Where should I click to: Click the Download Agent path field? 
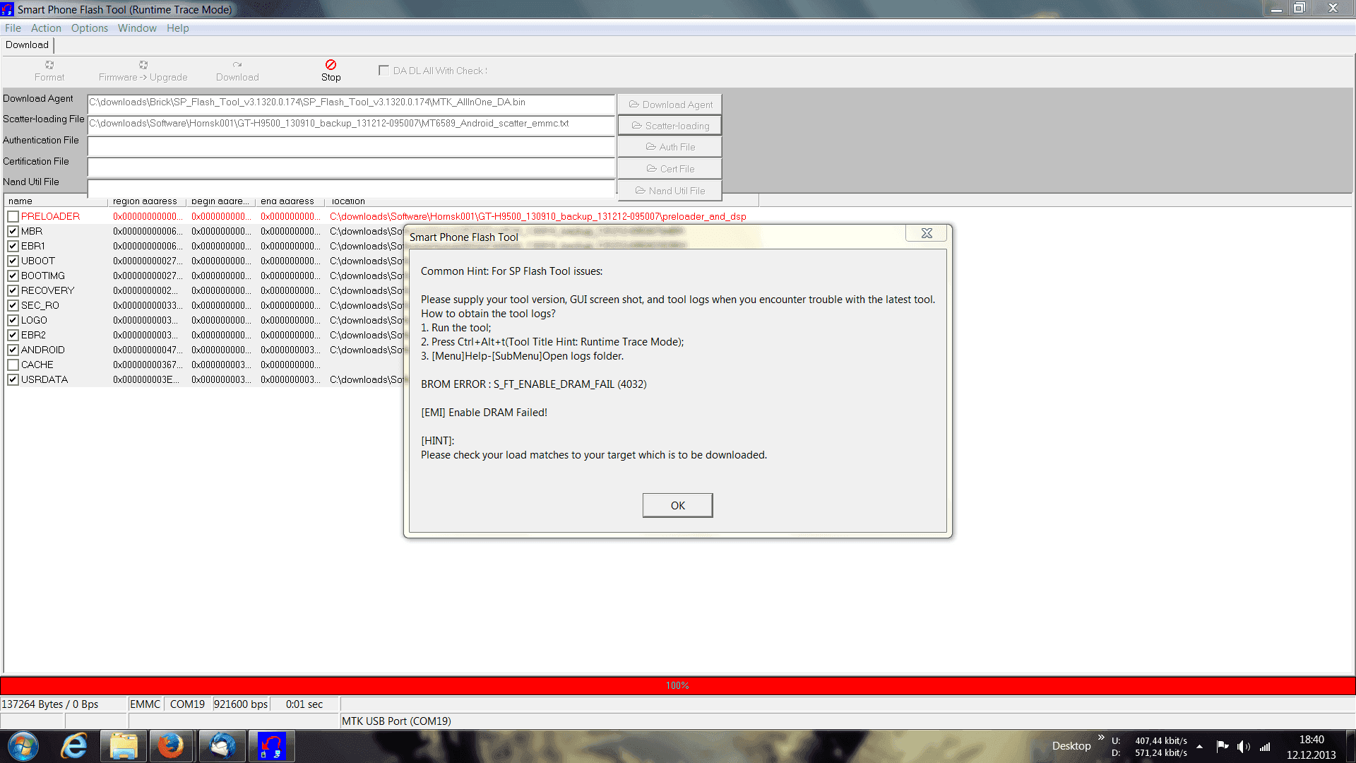[x=351, y=103]
